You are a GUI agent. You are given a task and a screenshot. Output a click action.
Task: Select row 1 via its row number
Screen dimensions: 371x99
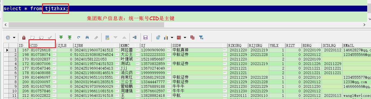pos(13,50)
